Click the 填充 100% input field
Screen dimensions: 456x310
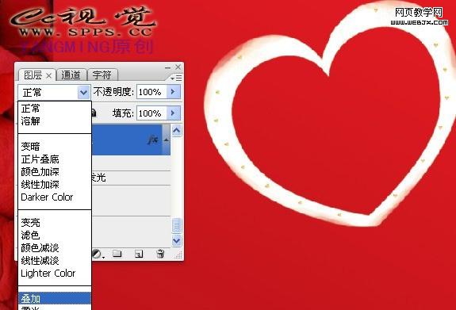click(x=151, y=113)
